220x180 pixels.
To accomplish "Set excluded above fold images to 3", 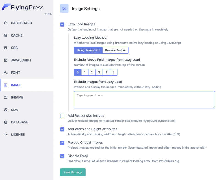I will pos(99,72).
